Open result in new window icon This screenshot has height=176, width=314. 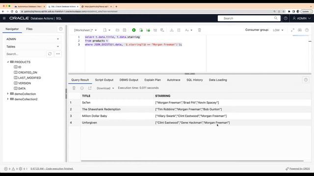[x=90, y=88]
